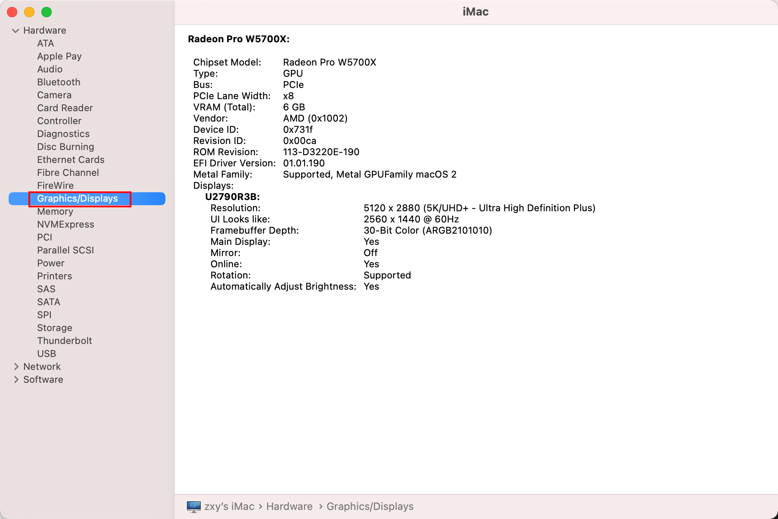This screenshot has width=778, height=519.
Task: Click the EFI Driver Version 01.01.190
Action: (304, 163)
